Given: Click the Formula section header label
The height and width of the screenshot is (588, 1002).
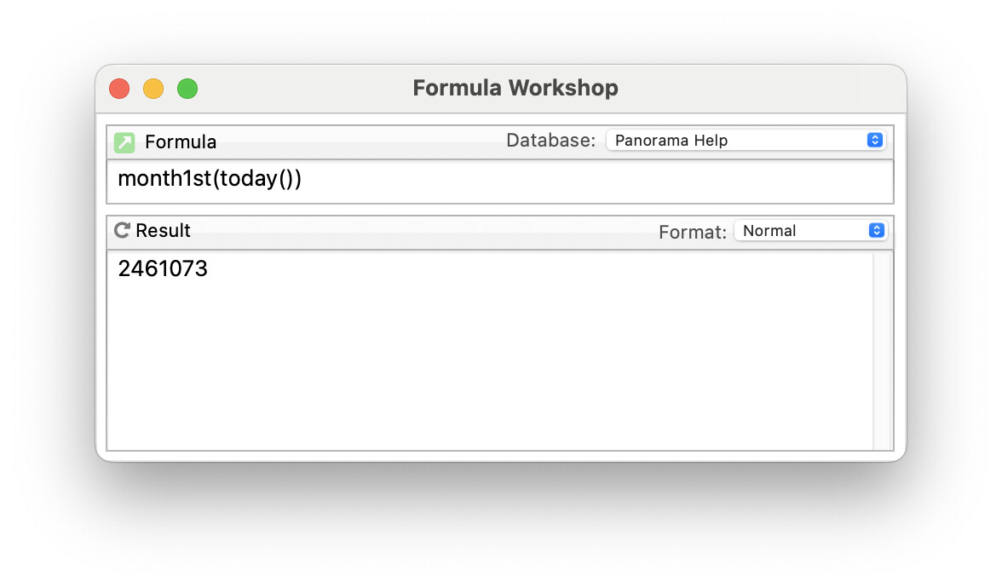Looking at the screenshot, I should point(181,142).
